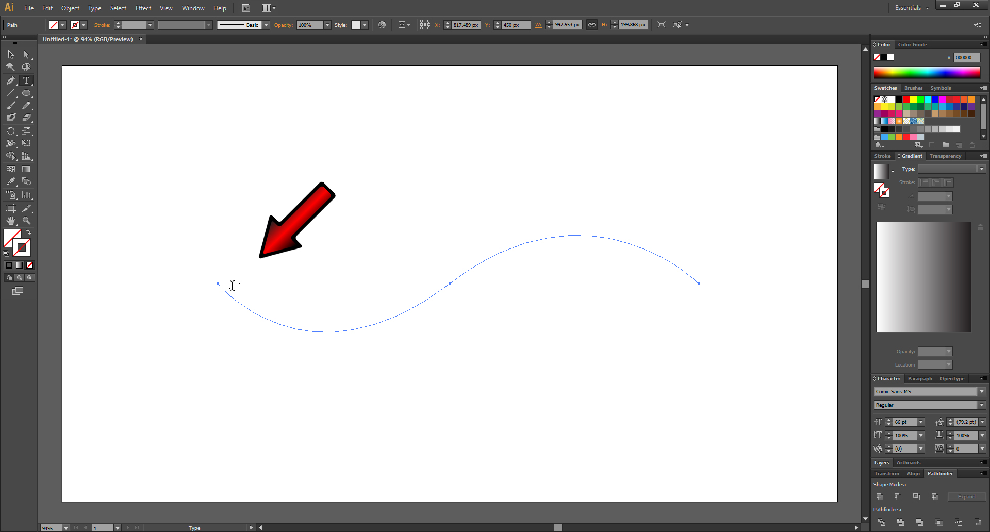This screenshot has height=532, width=990.
Task: Enable Draw Behind mode
Action: pos(19,278)
